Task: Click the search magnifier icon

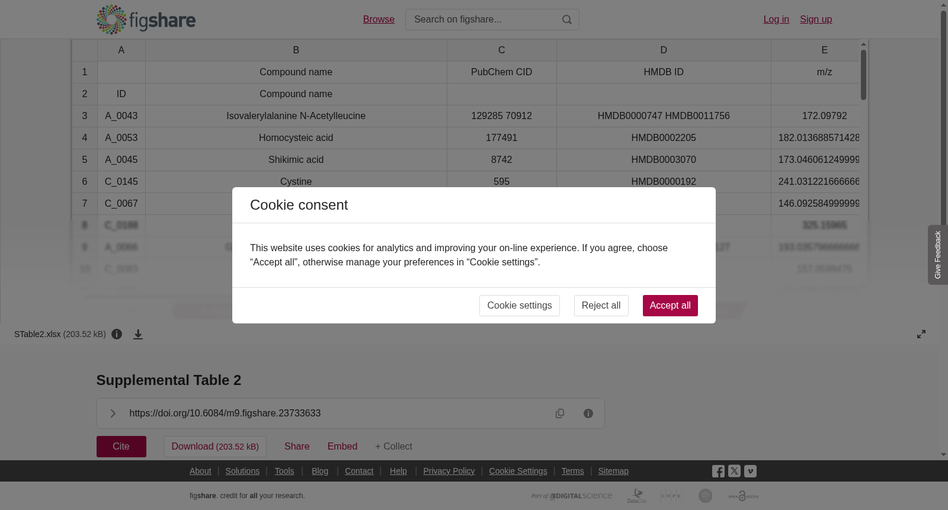Action: click(567, 20)
